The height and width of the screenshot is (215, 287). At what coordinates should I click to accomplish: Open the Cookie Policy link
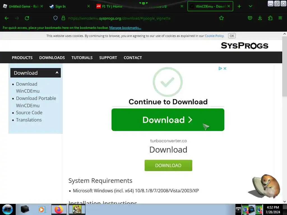point(214,36)
